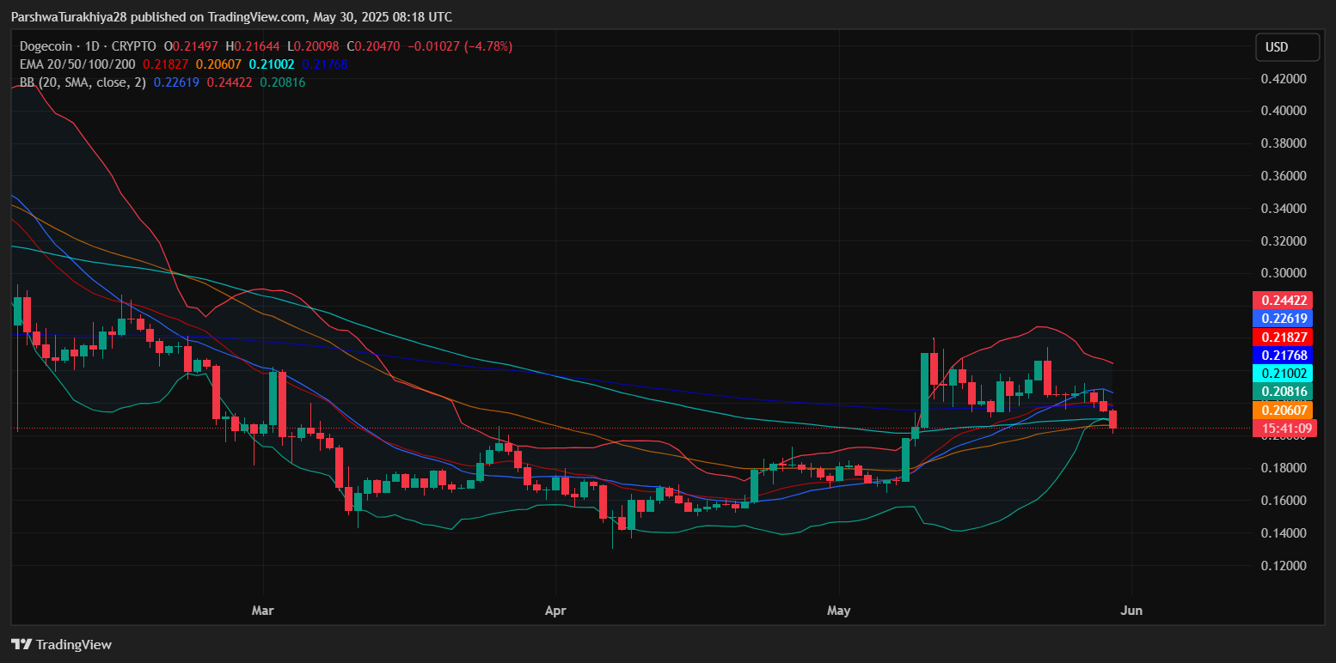
Task: Click the ParshwaTurakhiya28 published header text
Action: pos(230,17)
